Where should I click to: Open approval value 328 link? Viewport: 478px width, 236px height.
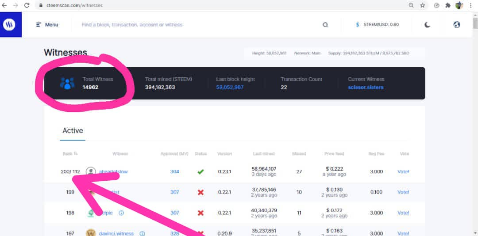coord(175,233)
